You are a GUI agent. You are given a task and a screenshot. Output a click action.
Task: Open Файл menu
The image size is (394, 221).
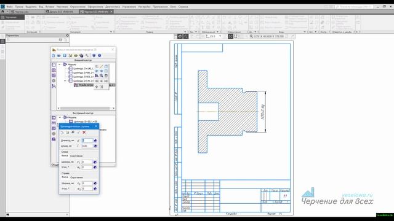(x=10, y=7)
